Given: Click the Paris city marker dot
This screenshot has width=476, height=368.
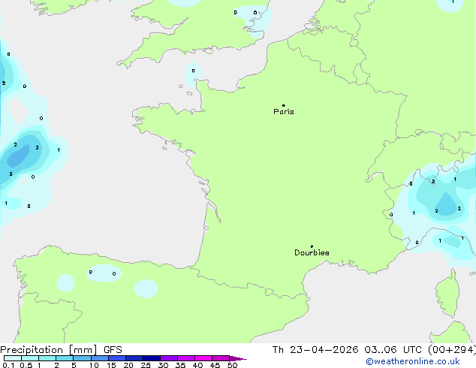Looking at the screenshot, I should tap(283, 106).
